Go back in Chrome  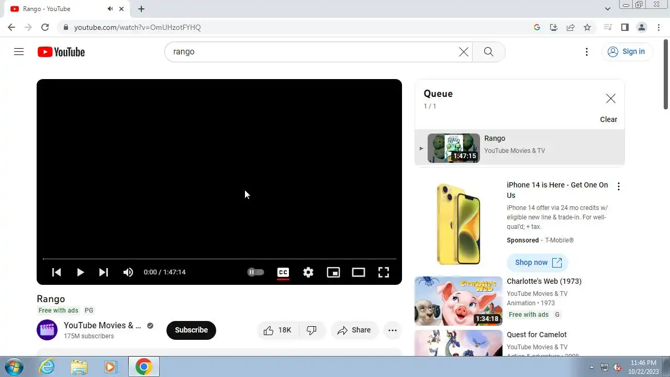(12, 27)
